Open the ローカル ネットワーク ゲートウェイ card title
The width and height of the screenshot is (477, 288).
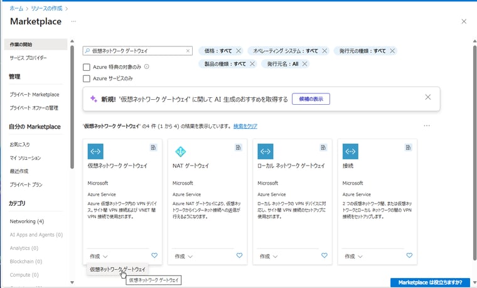click(x=291, y=166)
